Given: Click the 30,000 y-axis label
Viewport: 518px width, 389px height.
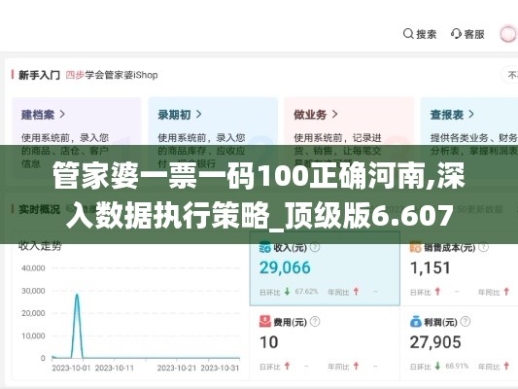Looking at the screenshot, I should coord(33,291).
